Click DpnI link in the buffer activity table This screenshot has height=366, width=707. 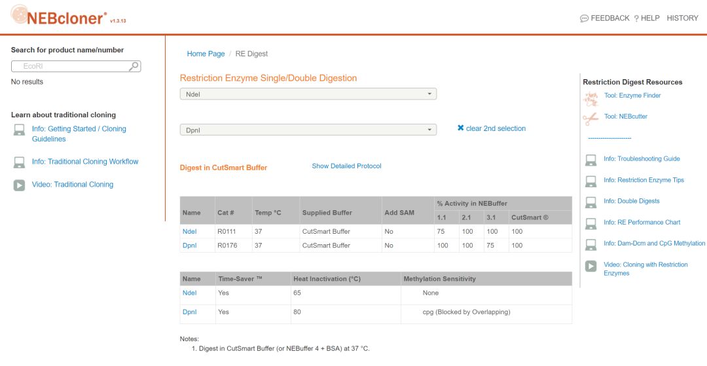(189, 246)
